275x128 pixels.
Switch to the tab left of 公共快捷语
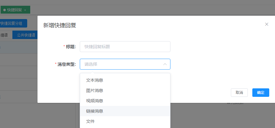5,35
